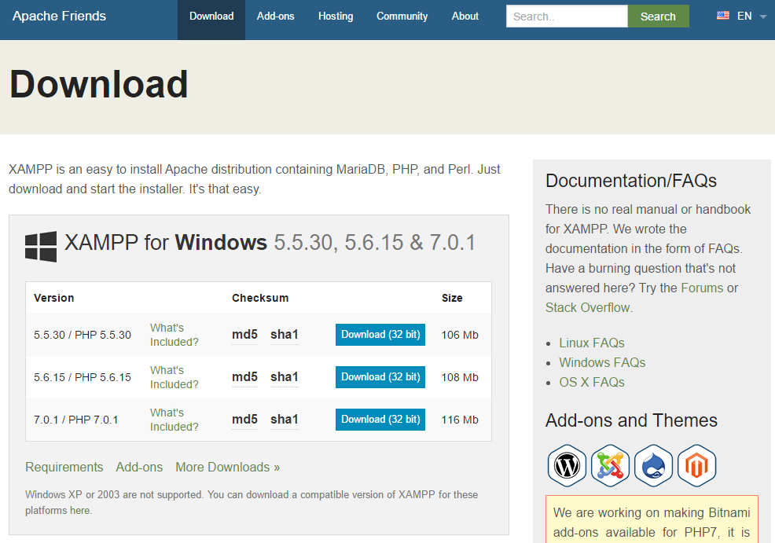Open the Community menu item
This screenshot has width=775, height=543.
coord(402,17)
